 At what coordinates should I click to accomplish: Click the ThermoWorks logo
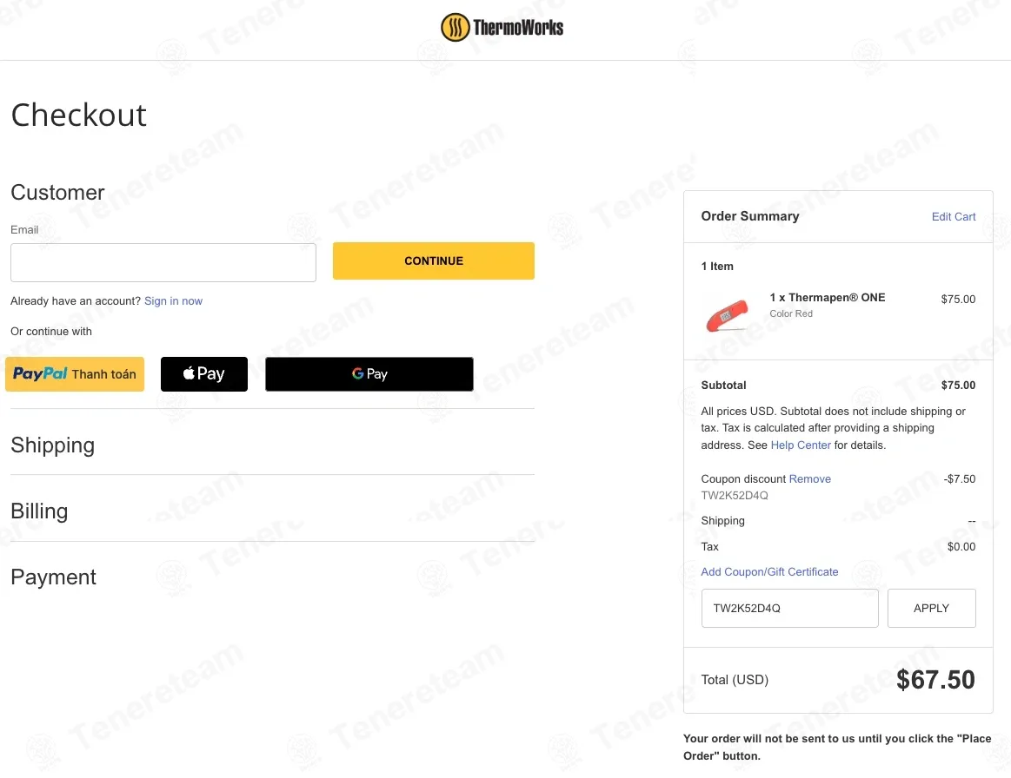[x=502, y=28]
